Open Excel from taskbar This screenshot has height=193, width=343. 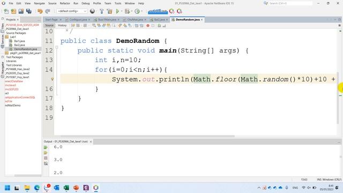tap(66, 188)
